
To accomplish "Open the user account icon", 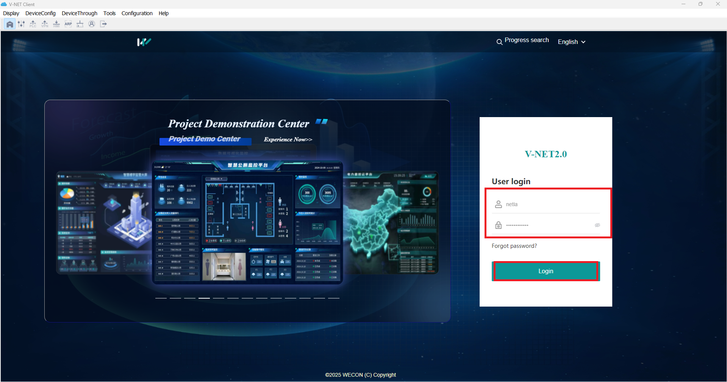I will 92,23.
